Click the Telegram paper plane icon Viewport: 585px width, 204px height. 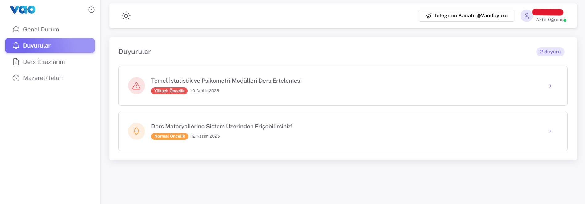tap(429, 16)
